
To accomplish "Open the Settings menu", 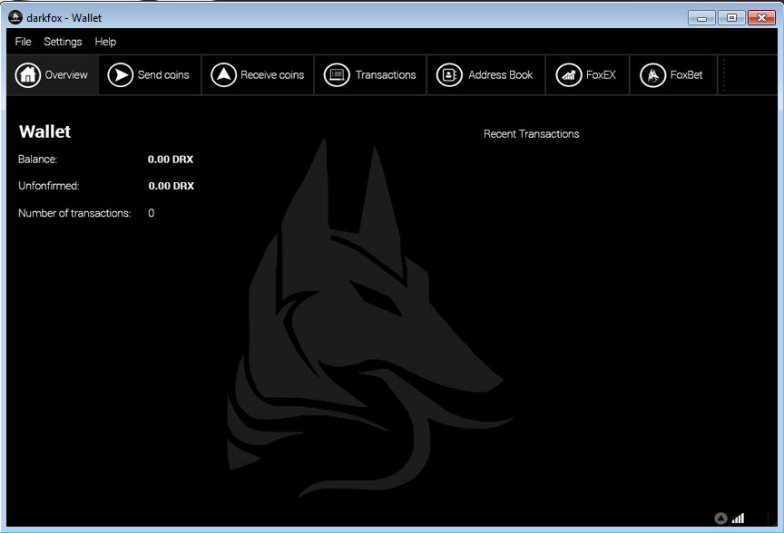I will tap(63, 42).
